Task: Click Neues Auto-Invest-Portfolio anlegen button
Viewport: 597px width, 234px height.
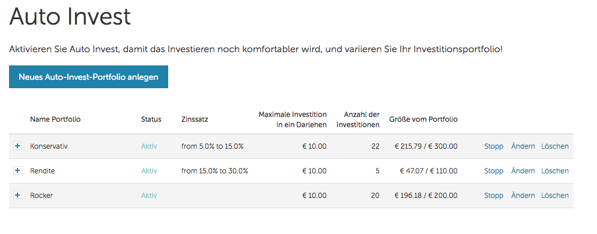Action: (88, 77)
